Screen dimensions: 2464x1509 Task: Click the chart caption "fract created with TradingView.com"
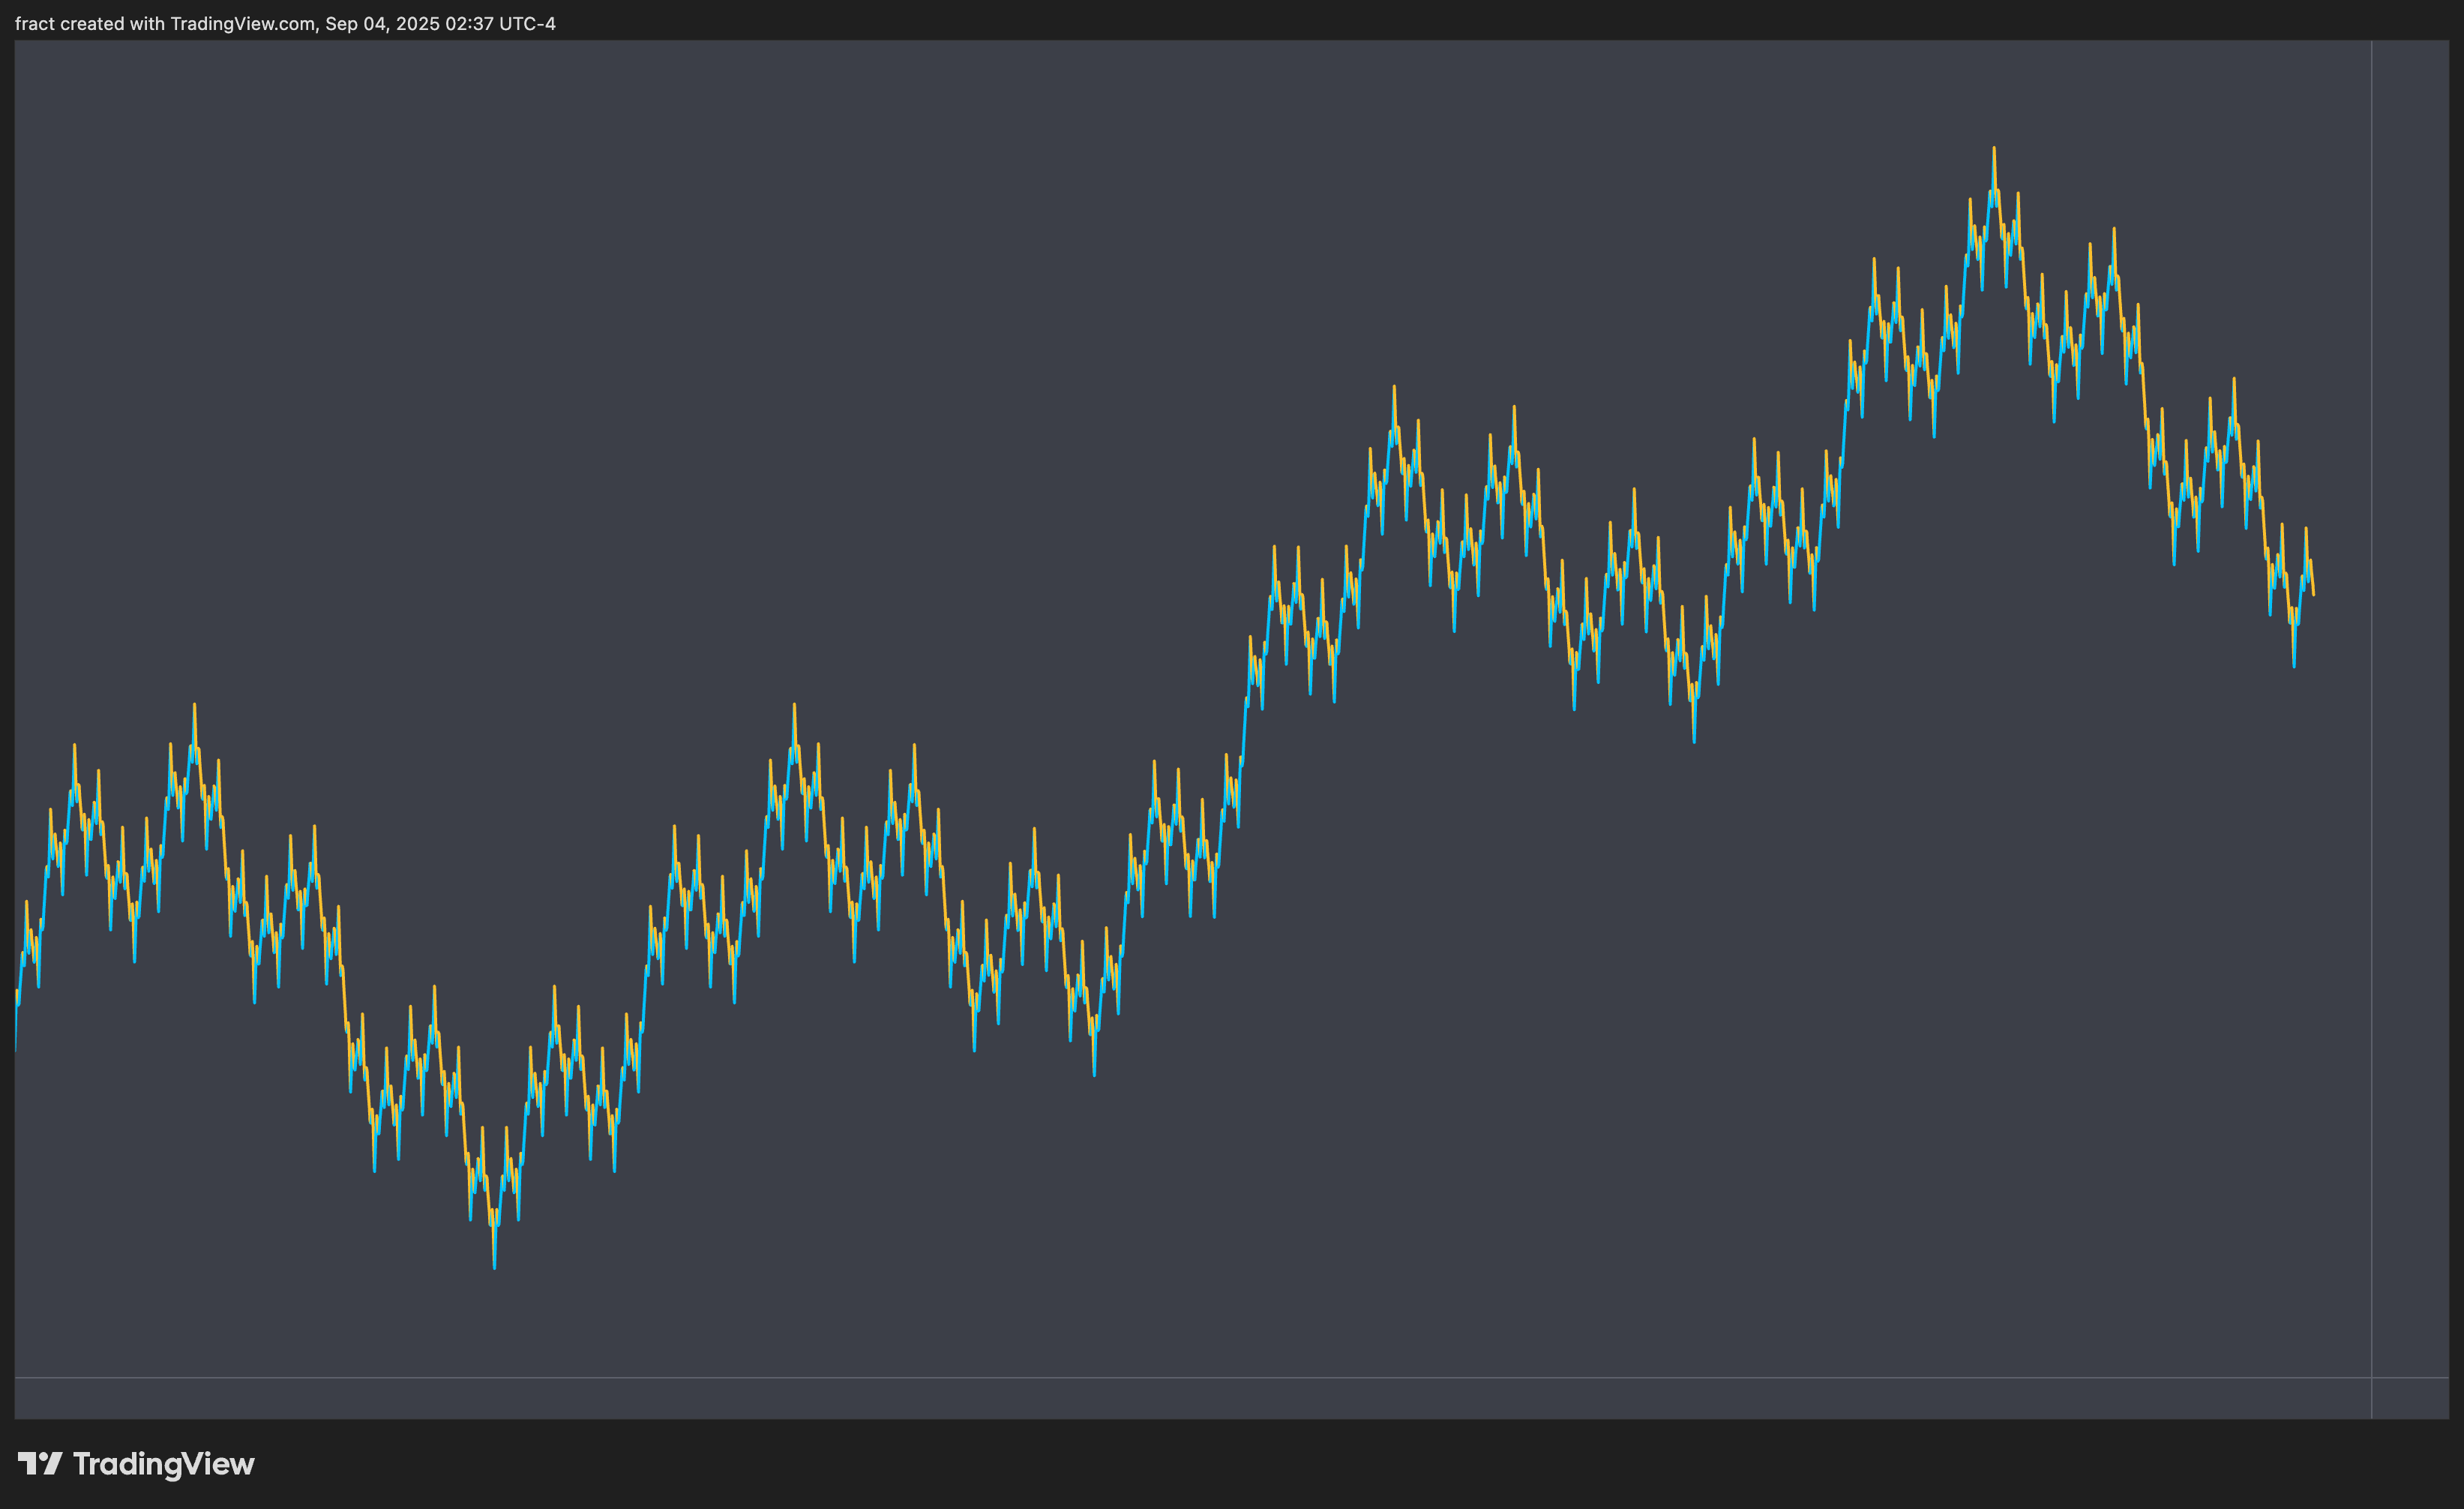pyautogui.click(x=165, y=23)
